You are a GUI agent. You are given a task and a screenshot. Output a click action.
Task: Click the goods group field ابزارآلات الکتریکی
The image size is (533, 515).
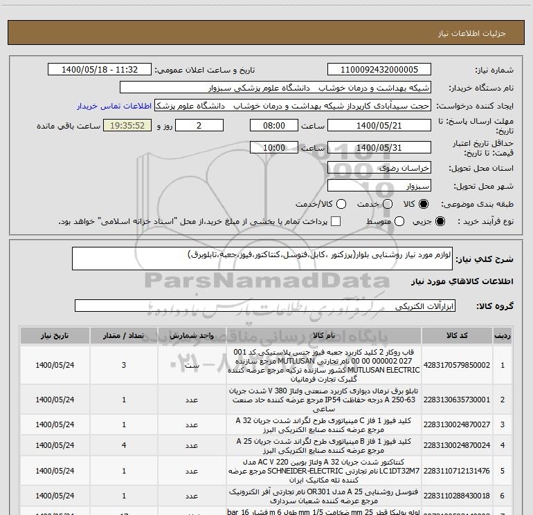point(265,306)
